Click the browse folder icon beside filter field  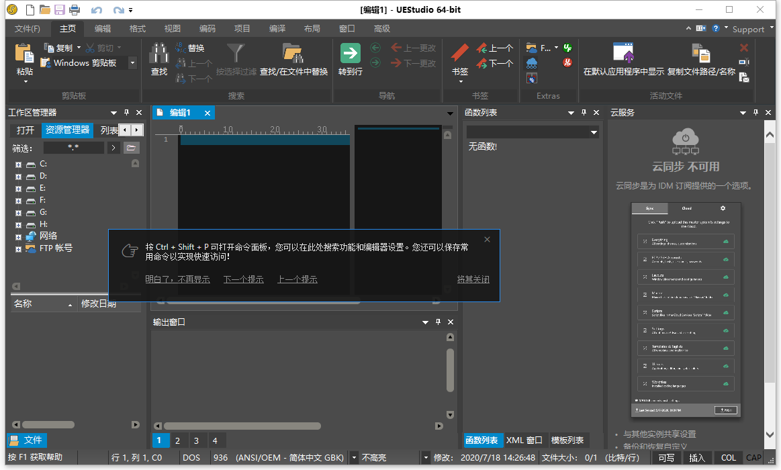coord(131,147)
